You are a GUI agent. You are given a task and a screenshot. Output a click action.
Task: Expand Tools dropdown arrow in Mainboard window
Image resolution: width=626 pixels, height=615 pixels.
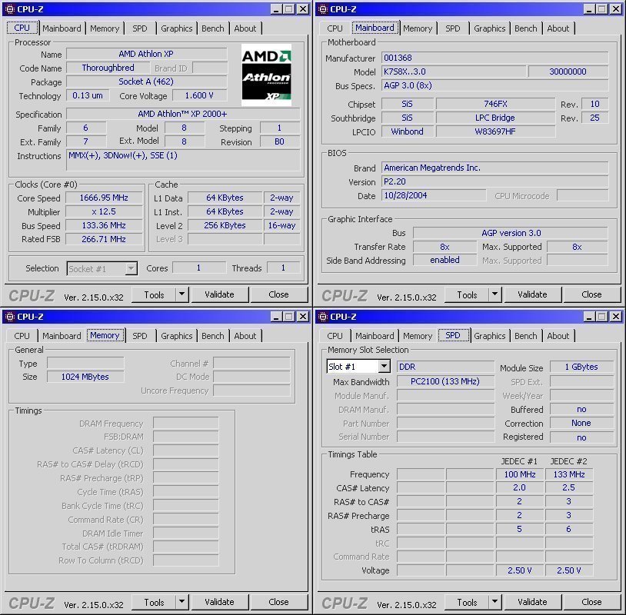494,294
